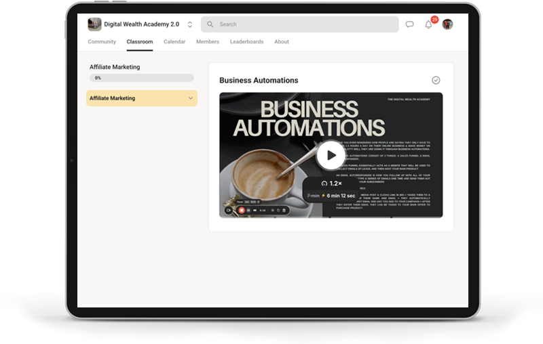Click the camera icon in video toolbar
Image resolution: width=543 pixels, height=344 pixels.
point(229,211)
